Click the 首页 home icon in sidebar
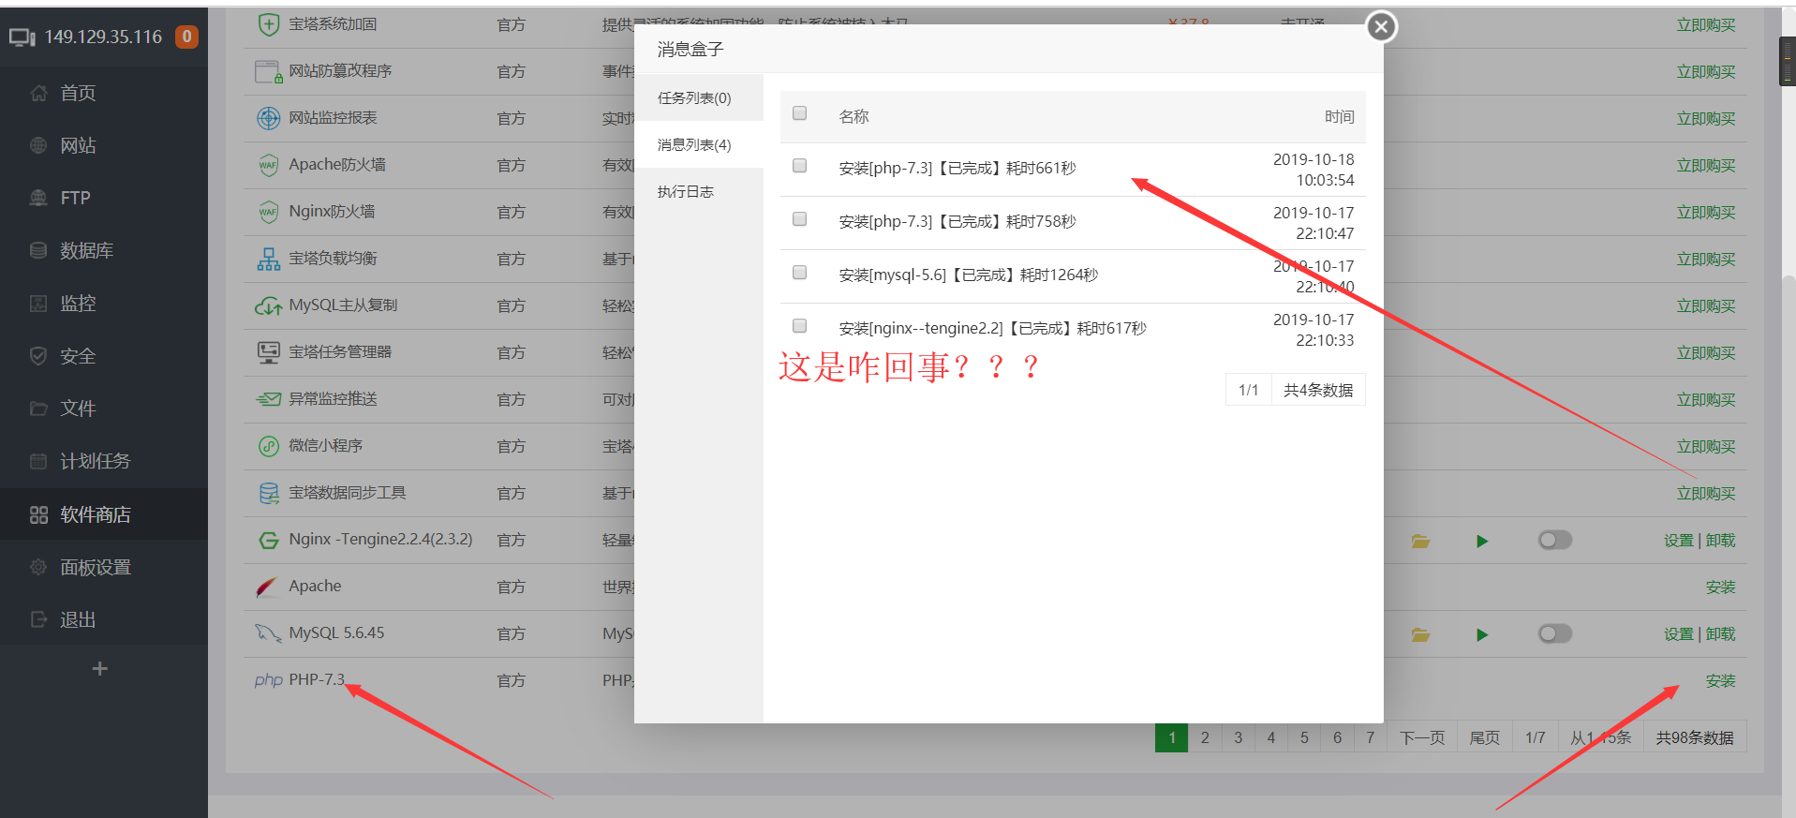Viewport: 1796px width, 818px height. (38, 93)
